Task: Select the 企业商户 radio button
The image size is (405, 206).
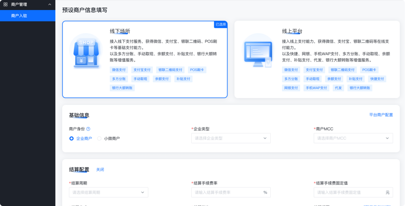Action: 72,138
